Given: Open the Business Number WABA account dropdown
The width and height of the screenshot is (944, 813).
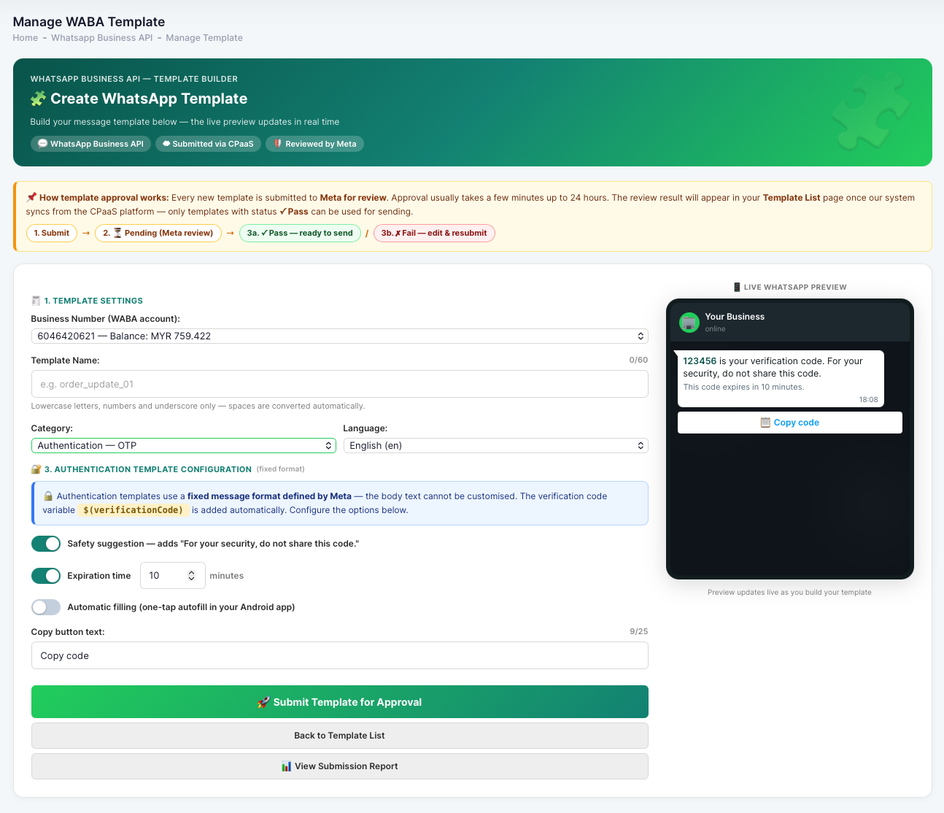Looking at the screenshot, I should [339, 336].
